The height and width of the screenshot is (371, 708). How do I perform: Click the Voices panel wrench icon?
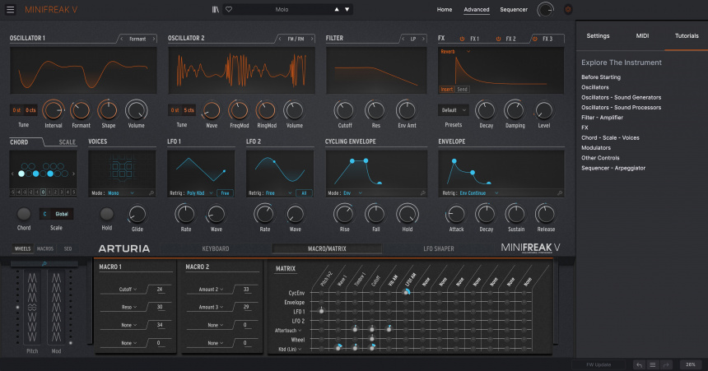(151, 192)
